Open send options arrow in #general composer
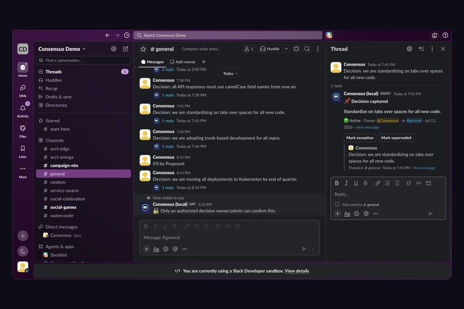 313,249
